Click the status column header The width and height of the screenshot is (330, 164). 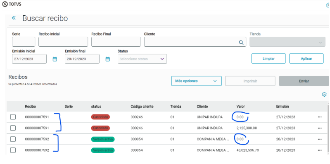pyautogui.click(x=96, y=107)
